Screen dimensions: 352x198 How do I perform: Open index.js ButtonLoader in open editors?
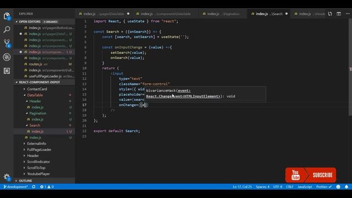coord(44,28)
